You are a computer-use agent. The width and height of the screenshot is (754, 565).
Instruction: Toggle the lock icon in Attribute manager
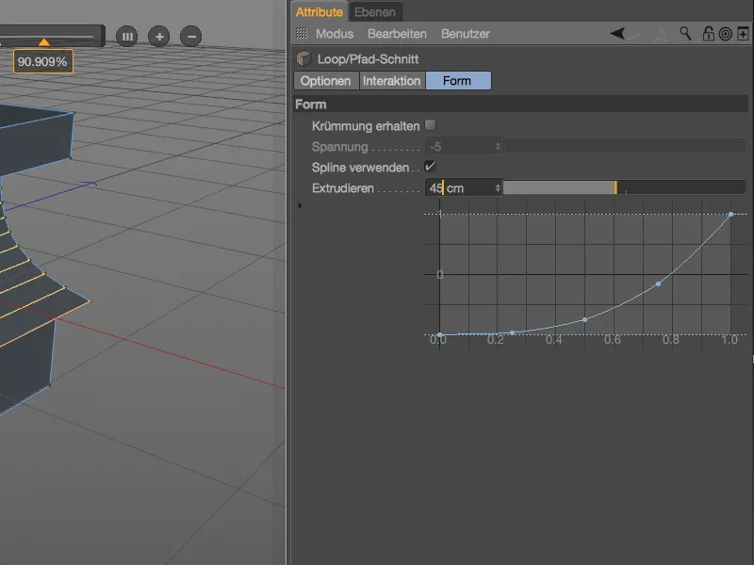tap(708, 34)
